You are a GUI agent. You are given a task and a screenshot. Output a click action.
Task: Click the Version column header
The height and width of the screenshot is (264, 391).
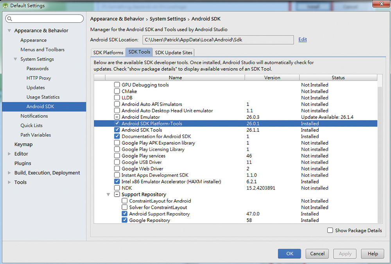pos(272,77)
